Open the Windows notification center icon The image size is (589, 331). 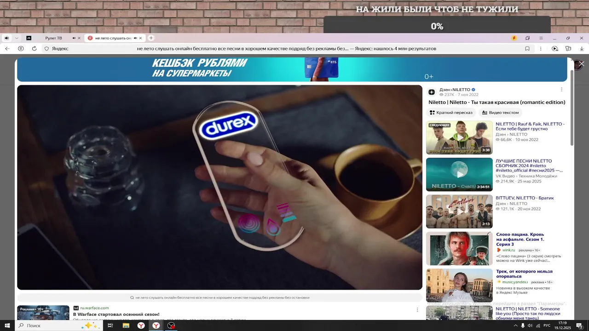click(x=580, y=325)
